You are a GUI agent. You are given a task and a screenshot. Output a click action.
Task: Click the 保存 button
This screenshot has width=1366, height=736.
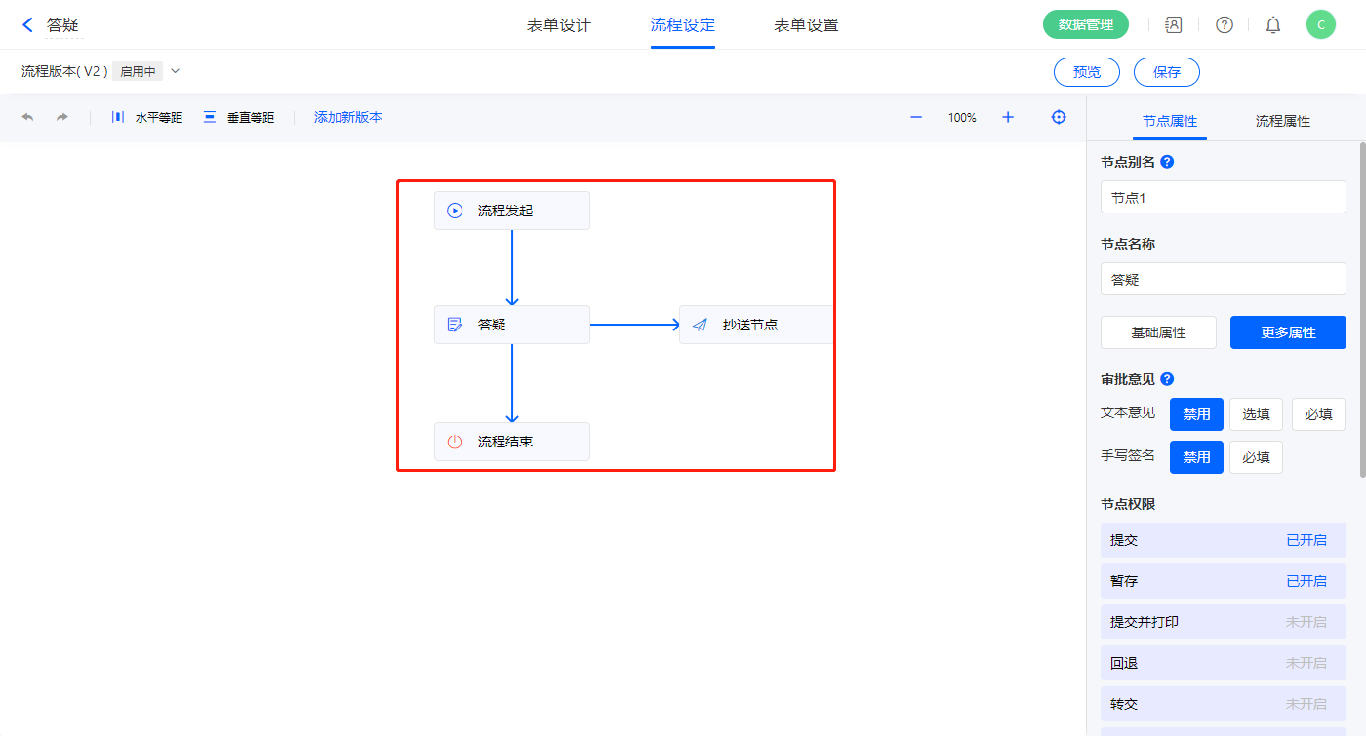(1166, 72)
